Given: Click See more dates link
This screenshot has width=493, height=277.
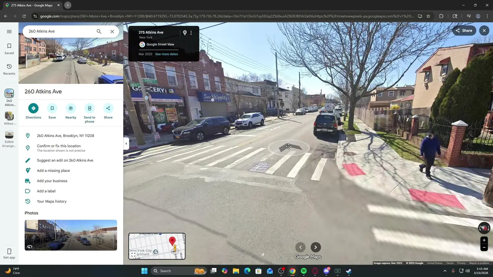Looking at the screenshot, I should [166, 54].
